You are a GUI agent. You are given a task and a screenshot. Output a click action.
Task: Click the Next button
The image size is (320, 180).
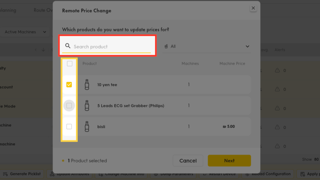click(x=229, y=161)
